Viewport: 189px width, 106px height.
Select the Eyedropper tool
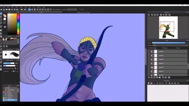(x=1, y=66)
